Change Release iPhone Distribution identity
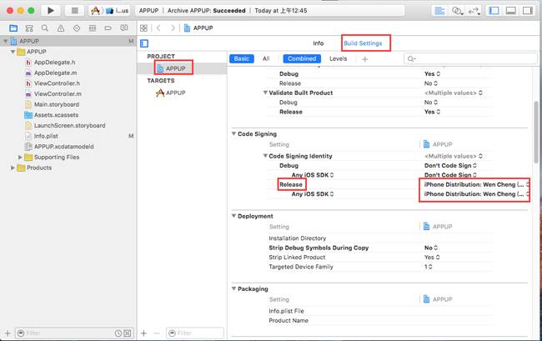 [477, 184]
